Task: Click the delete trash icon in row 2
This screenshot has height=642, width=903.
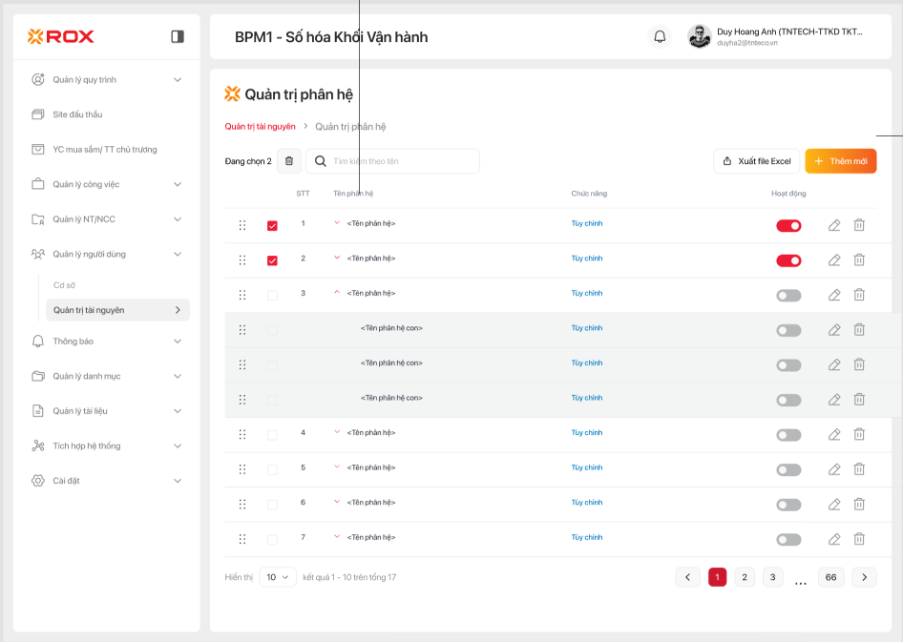Action: point(859,259)
